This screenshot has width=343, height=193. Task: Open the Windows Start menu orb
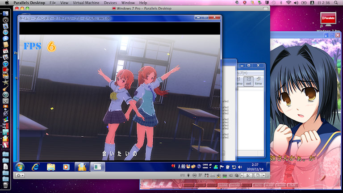[20, 167]
